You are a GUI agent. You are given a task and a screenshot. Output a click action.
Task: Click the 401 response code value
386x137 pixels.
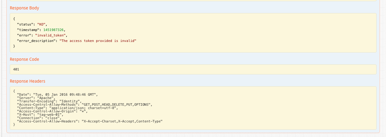[x=16, y=70]
